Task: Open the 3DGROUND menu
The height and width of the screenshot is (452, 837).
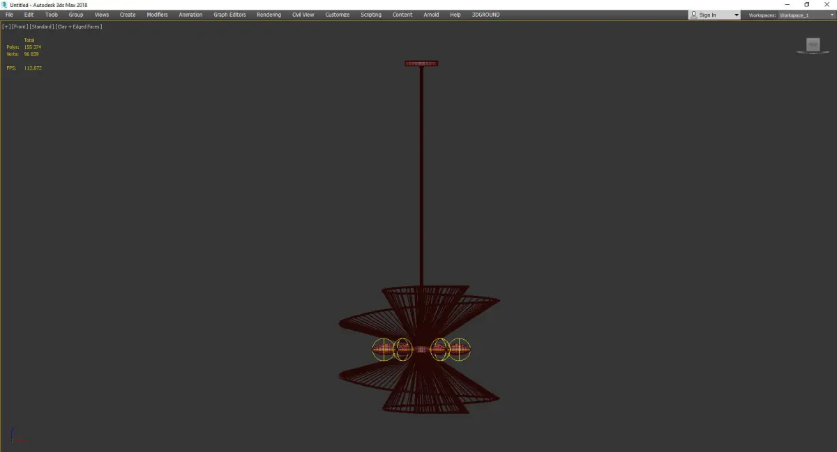Action: [x=485, y=15]
